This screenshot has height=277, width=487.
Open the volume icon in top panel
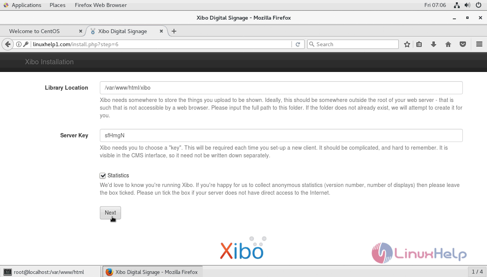pos(467,5)
